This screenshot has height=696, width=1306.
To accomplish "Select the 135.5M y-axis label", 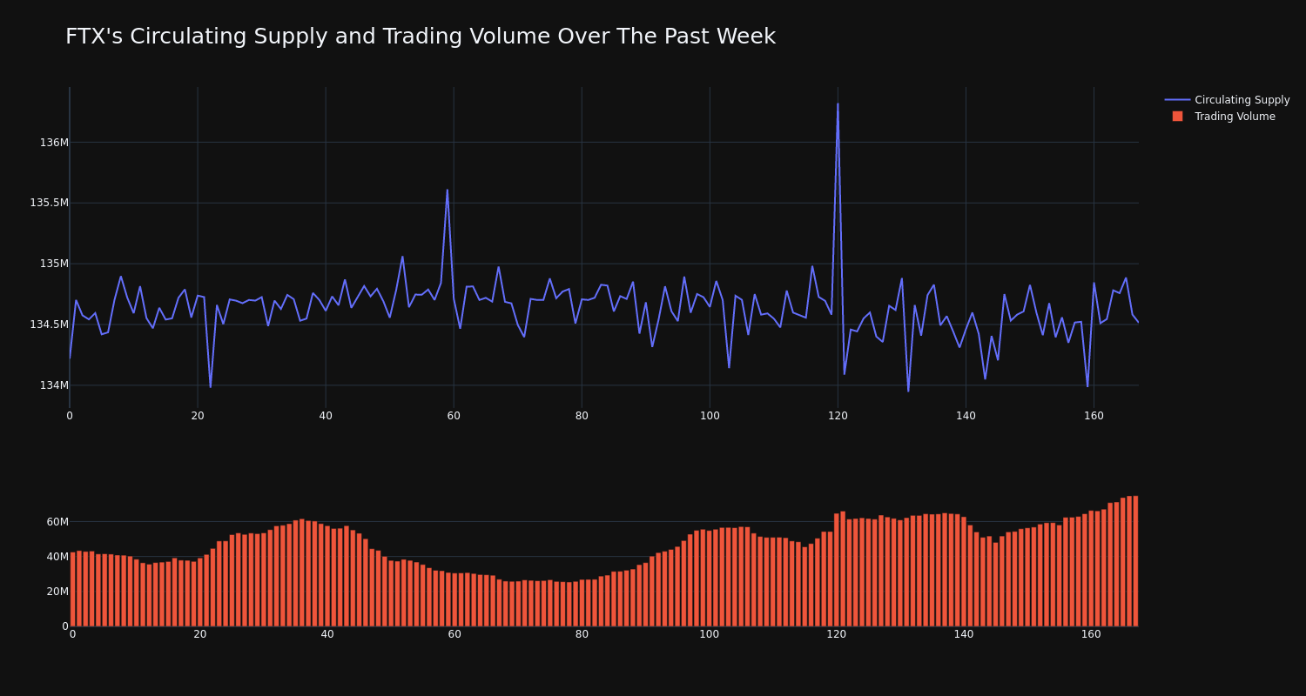I will coord(50,203).
